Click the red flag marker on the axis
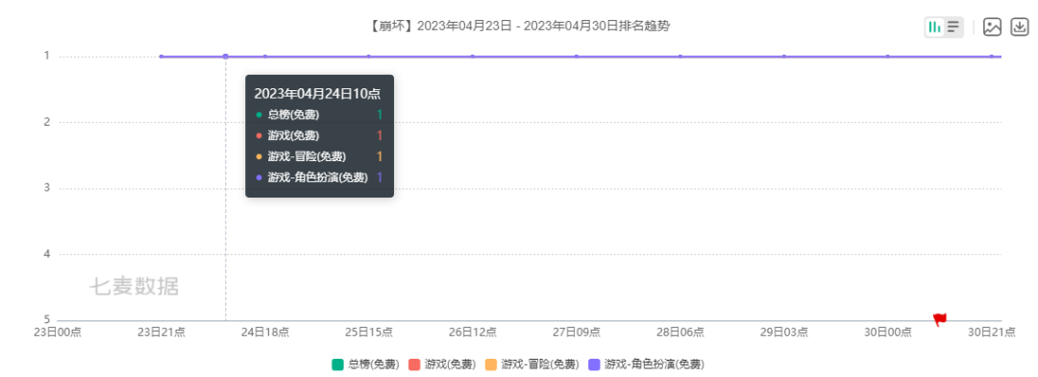The width and height of the screenshot is (1038, 377). [939, 319]
